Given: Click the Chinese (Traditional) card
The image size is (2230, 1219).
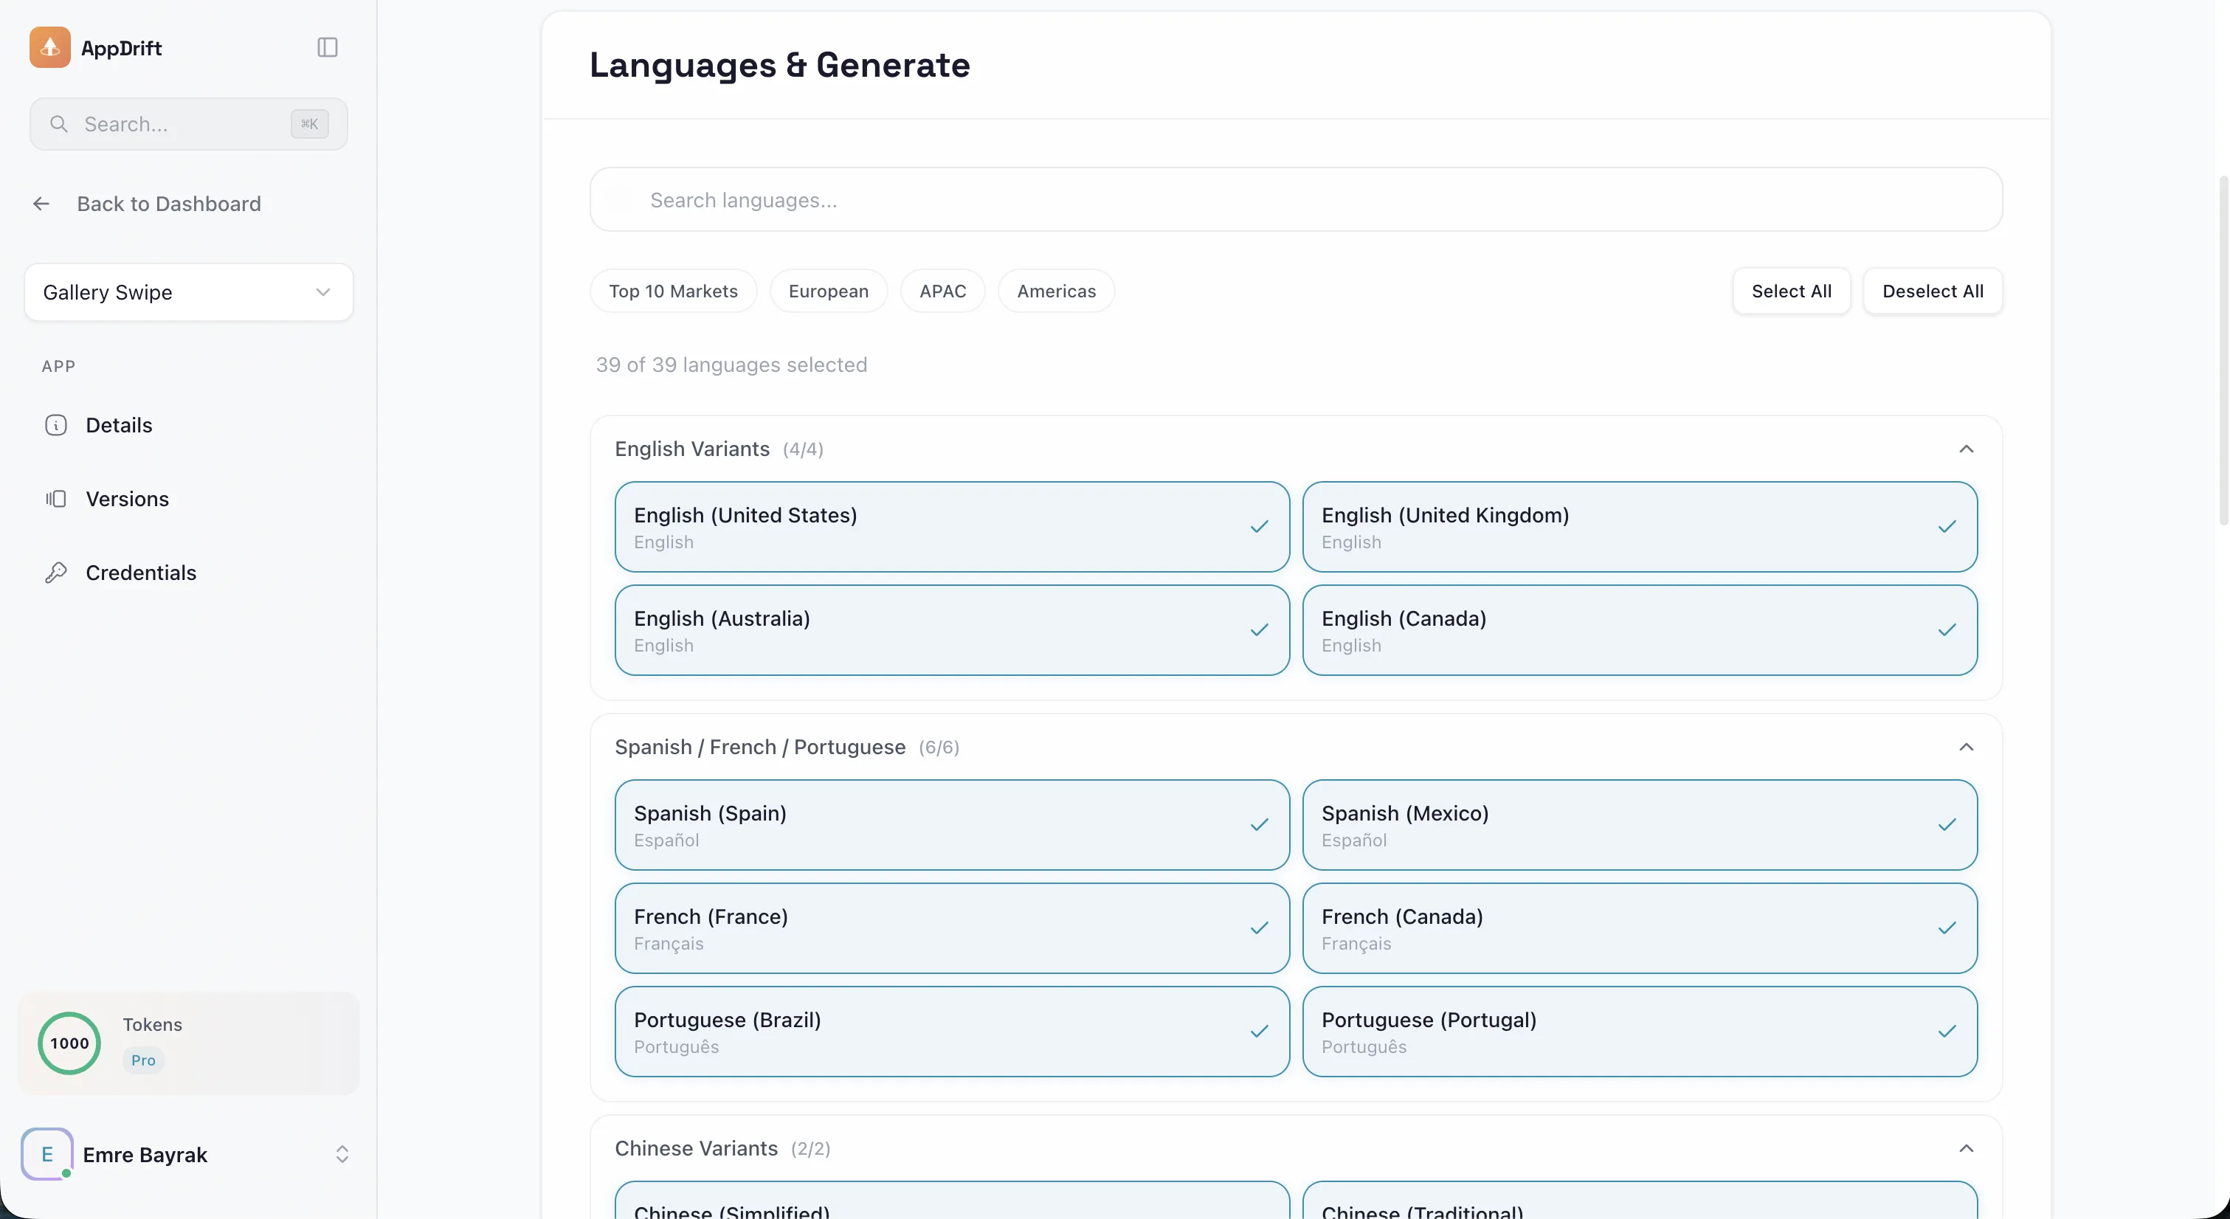Looking at the screenshot, I should [1640, 1200].
